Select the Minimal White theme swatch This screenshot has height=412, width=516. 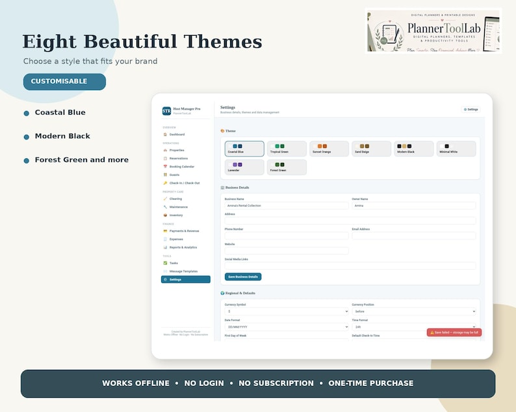click(456, 149)
